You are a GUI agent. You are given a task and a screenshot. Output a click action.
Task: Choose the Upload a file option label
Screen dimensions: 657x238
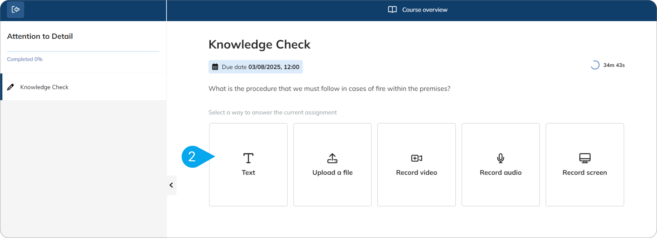(332, 173)
